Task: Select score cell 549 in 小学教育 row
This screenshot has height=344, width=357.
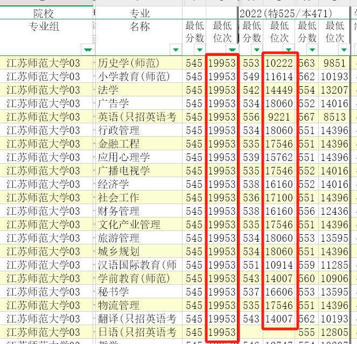Action: coord(251,76)
